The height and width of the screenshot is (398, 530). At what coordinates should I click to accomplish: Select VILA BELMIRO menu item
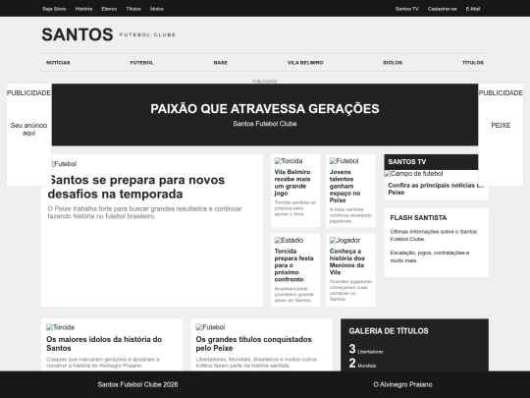(305, 63)
